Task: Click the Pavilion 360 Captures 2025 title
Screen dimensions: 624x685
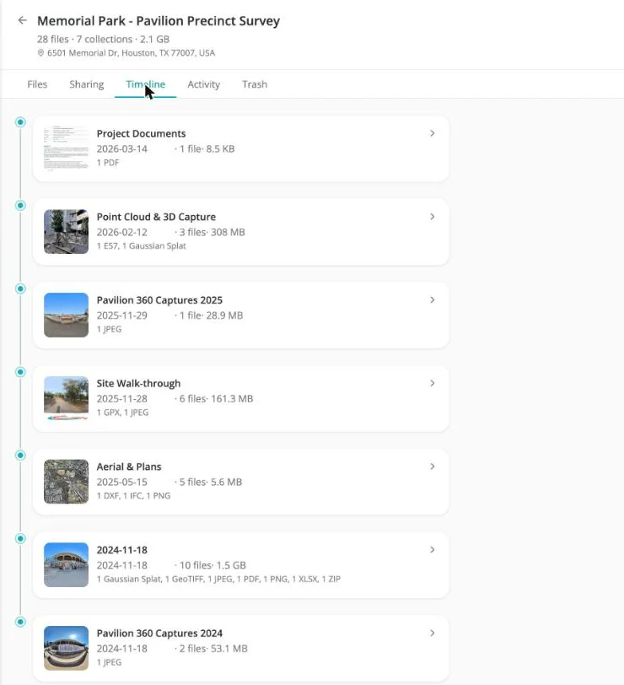Action: coord(159,300)
